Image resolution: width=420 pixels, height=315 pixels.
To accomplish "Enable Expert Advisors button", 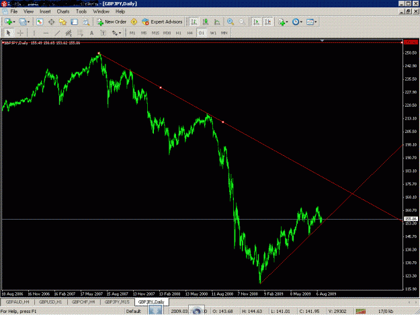I will pos(162,21).
